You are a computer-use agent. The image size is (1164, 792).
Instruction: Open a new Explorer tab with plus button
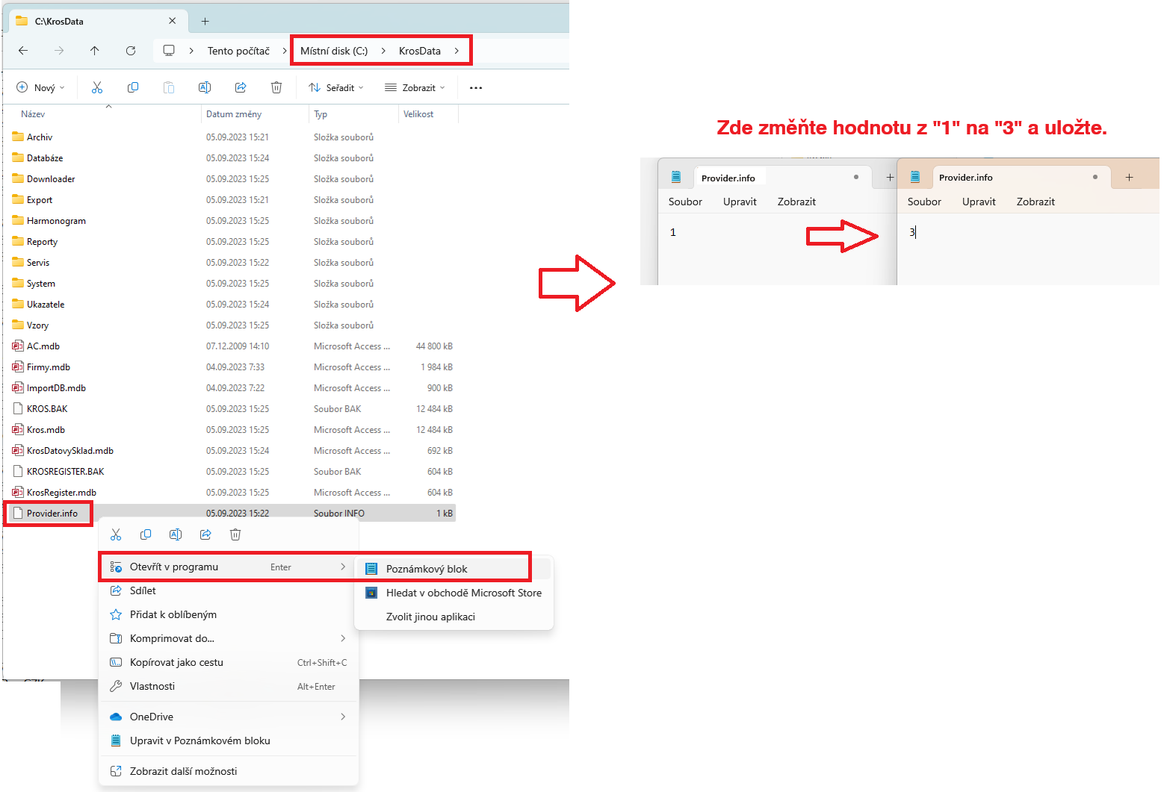205,21
